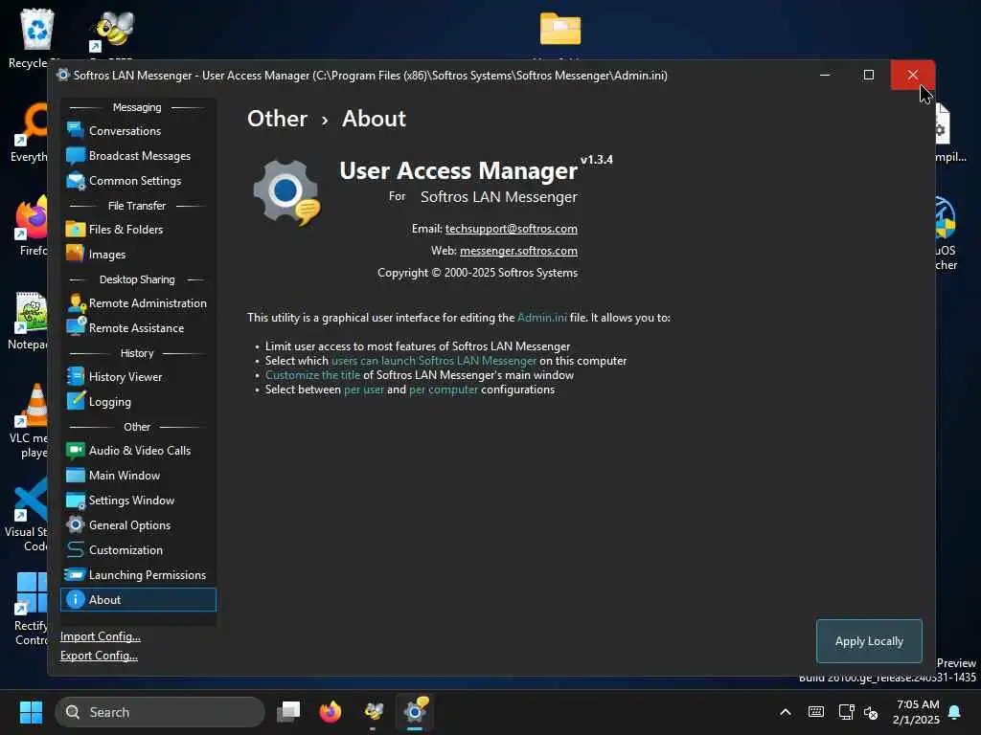Click the Main Window icon
This screenshot has height=735, width=981.
coord(75,475)
